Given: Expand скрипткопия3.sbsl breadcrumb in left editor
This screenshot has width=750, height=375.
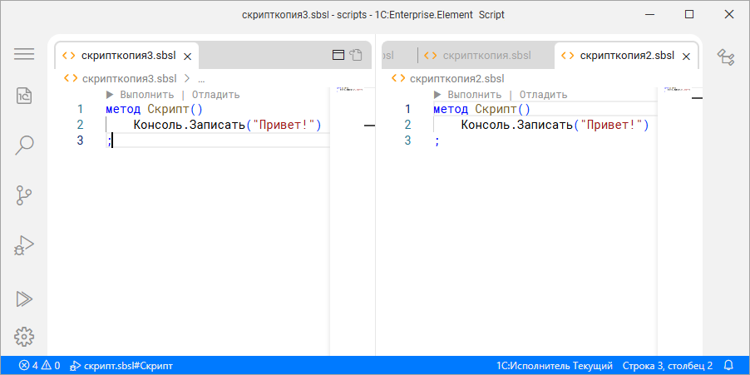Looking at the screenshot, I should point(129,78).
